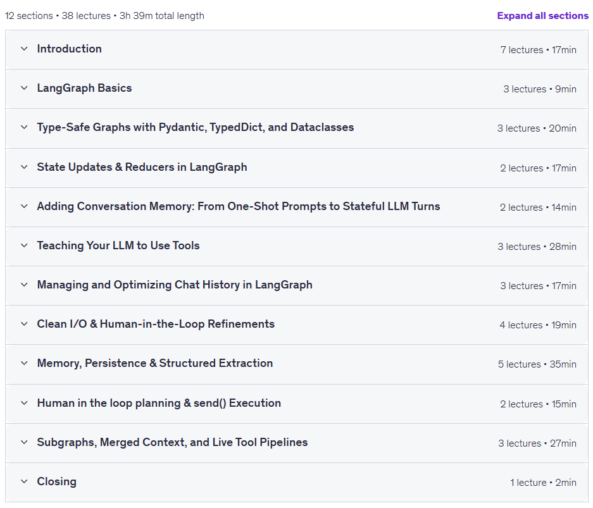Viewport: 593px width, 508px height.
Task: Expand the Introduction section chevron
Action: 24,49
